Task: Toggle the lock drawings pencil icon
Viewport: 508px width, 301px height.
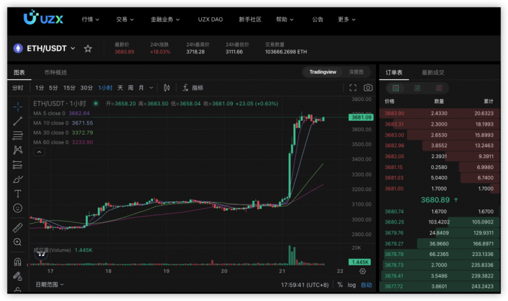Action: point(18,276)
